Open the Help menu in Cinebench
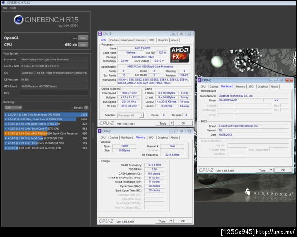297x237 pixels. (x=13, y=8)
